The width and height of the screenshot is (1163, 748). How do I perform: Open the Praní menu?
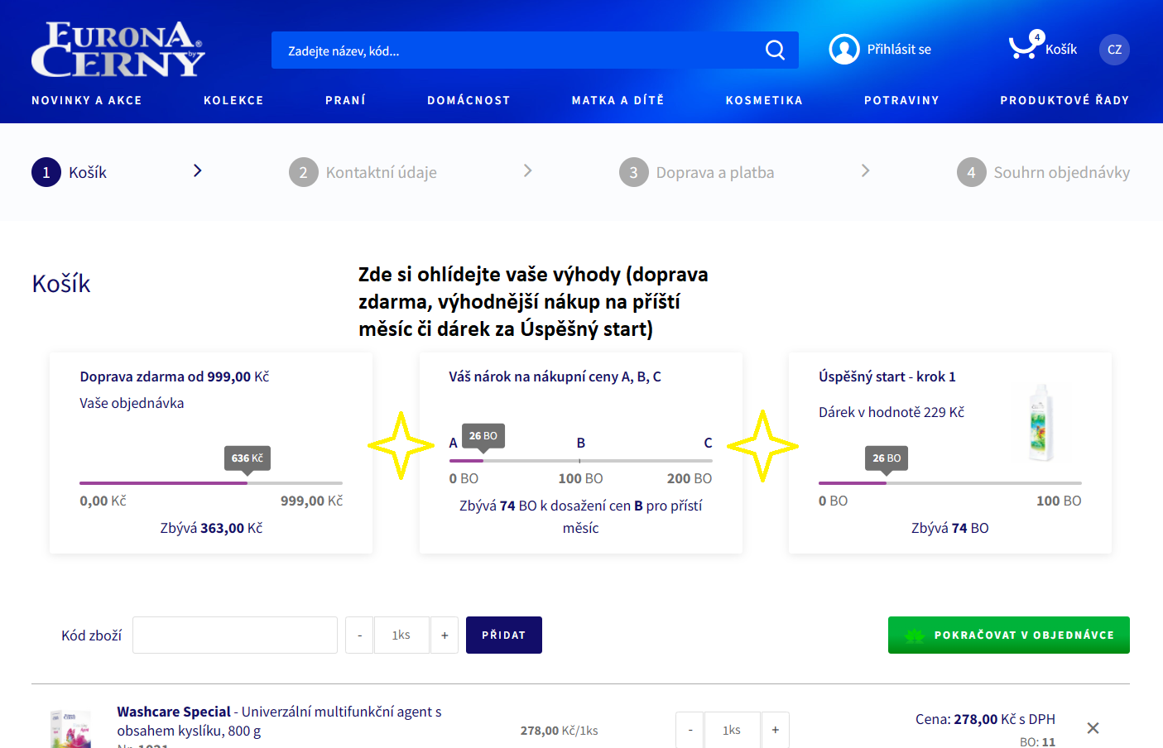click(x=345, y=100)
